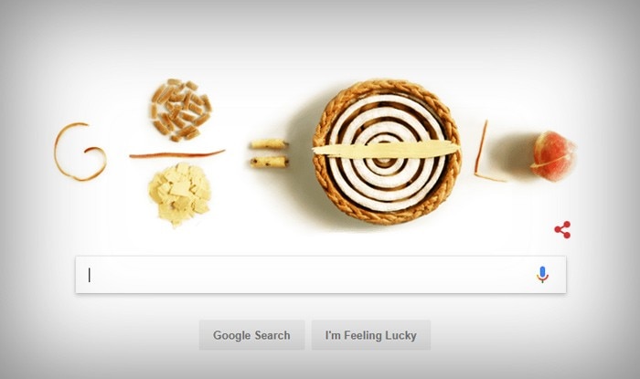Click the red share icon below the doodle
This screenshot has width=640, height=379.
click(x=562, y=230)
